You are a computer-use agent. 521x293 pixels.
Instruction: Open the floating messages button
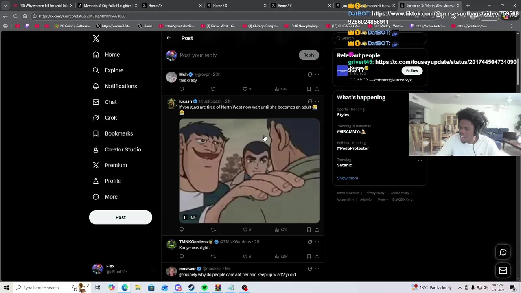point(503,271)
